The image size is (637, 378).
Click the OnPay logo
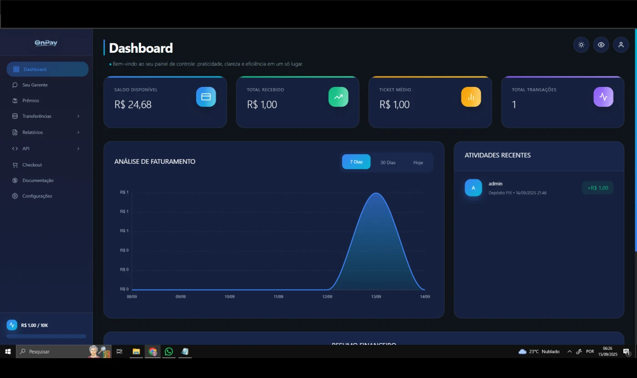coord(46,43)
